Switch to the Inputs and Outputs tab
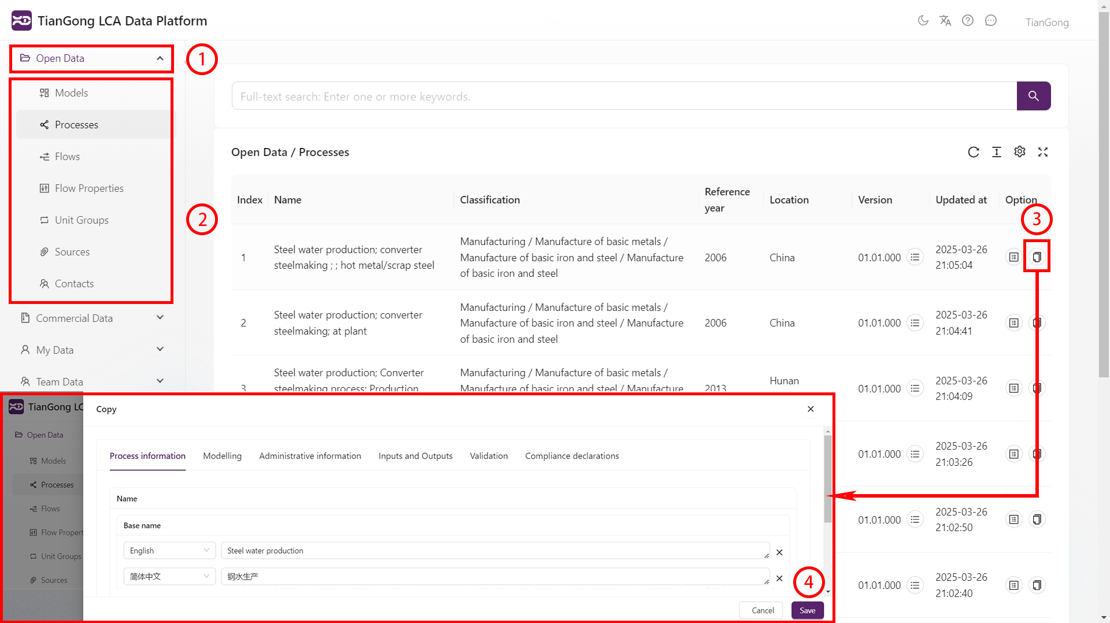 [x=415, y=456]
